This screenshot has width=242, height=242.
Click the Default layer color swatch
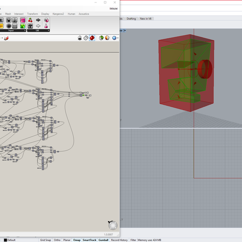5,240
